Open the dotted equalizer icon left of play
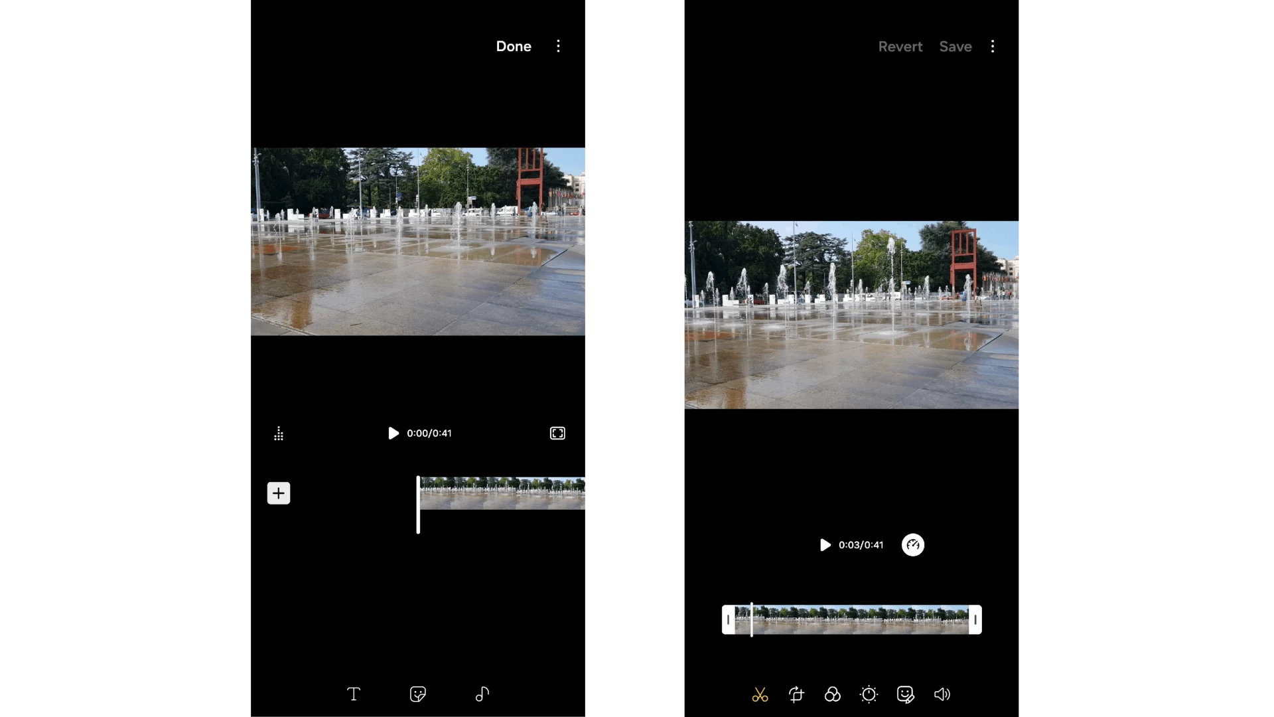This screenshot has width=1274, height=717. pos(279,434)
